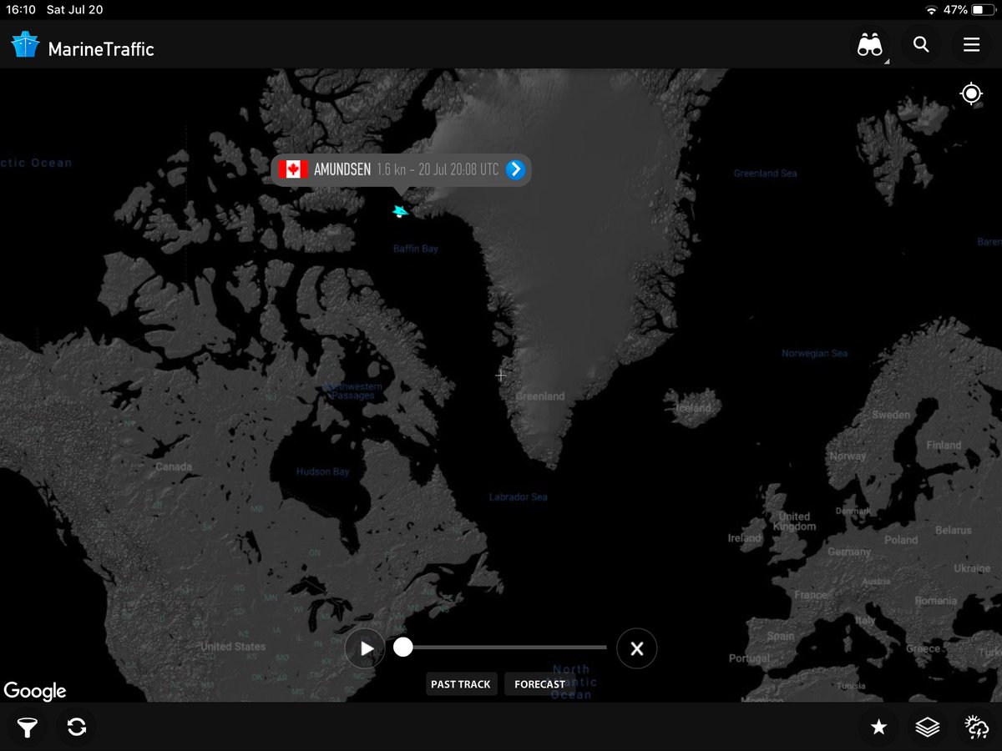Click the Google attribution logo
1002x751 pixels.
click(35, 691)
